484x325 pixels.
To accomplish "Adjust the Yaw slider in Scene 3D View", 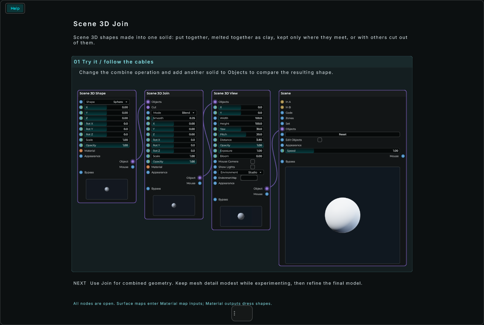I will [x=241, y=129].
